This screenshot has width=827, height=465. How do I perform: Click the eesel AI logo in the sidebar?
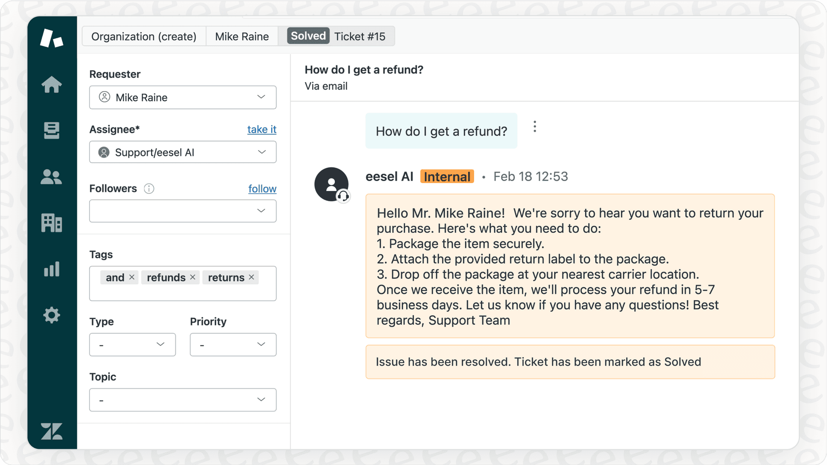pyautogui.click(x=52, y=37)
